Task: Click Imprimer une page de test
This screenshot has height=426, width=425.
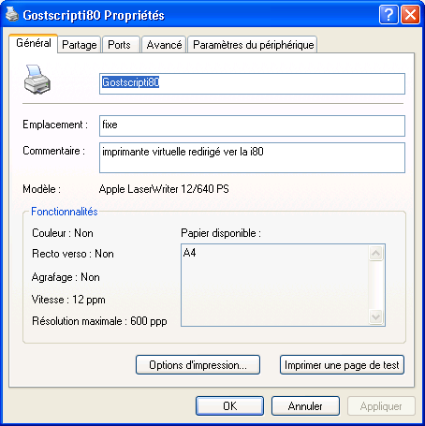Action: tap(342, 364)
